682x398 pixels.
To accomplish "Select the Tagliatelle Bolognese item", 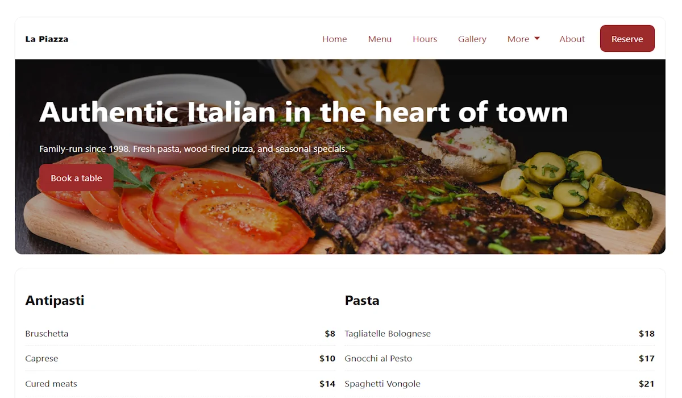I will click(x=500, y=334).
